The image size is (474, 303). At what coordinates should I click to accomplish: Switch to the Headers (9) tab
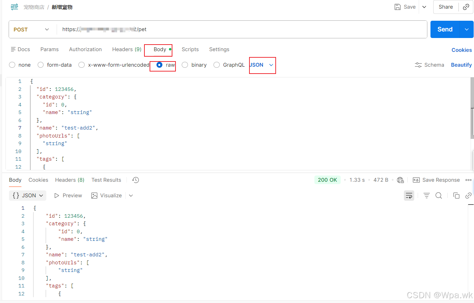127,49
